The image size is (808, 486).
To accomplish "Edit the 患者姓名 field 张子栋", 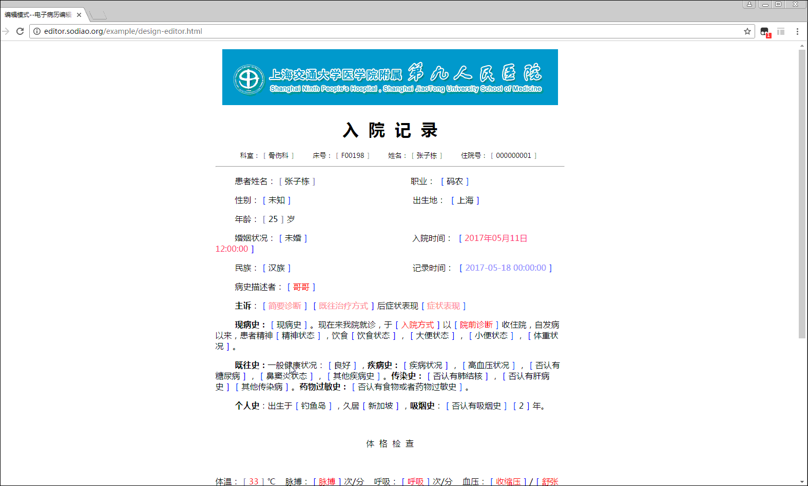I will click(297, 181).
